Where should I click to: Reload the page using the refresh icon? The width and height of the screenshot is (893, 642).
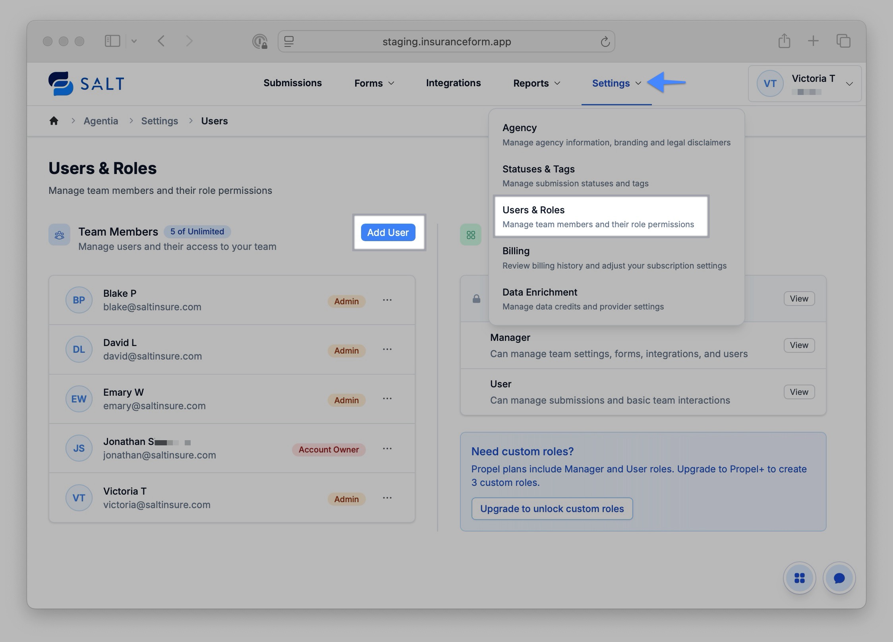pos(605,42)
